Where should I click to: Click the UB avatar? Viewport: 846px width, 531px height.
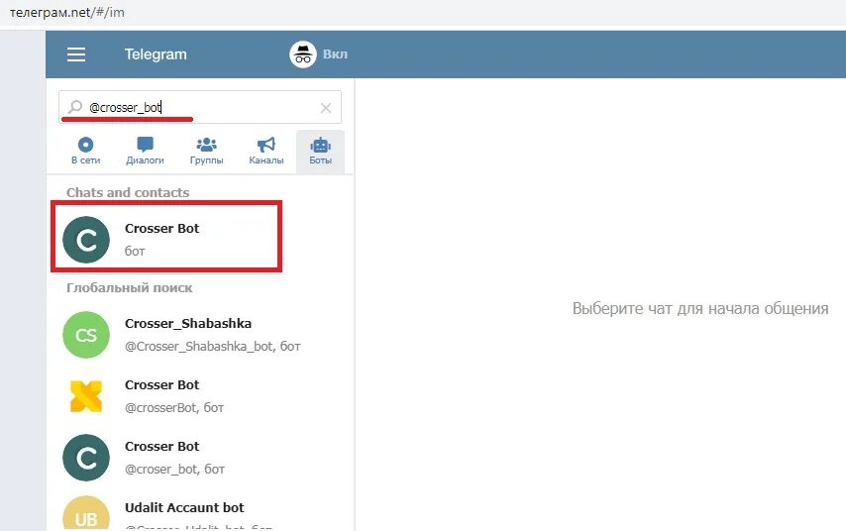pyautogui.click(x=86, y=514)
